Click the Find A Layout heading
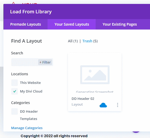This screenshot has height=138, width=150. (26, 41)
